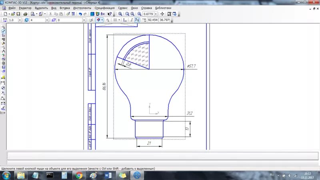Toggle orthogonal drawing mode
The image size is (320, 180).
(132, 20)
